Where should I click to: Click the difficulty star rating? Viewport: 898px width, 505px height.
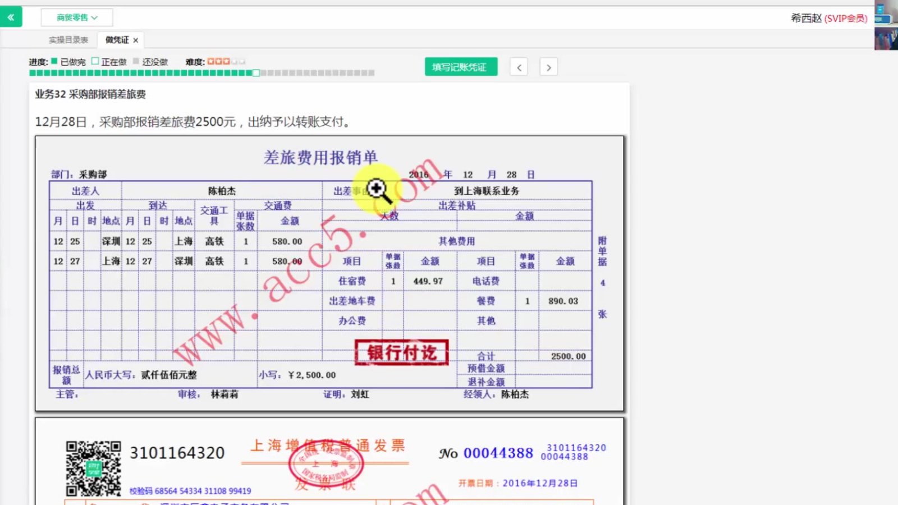226,62
